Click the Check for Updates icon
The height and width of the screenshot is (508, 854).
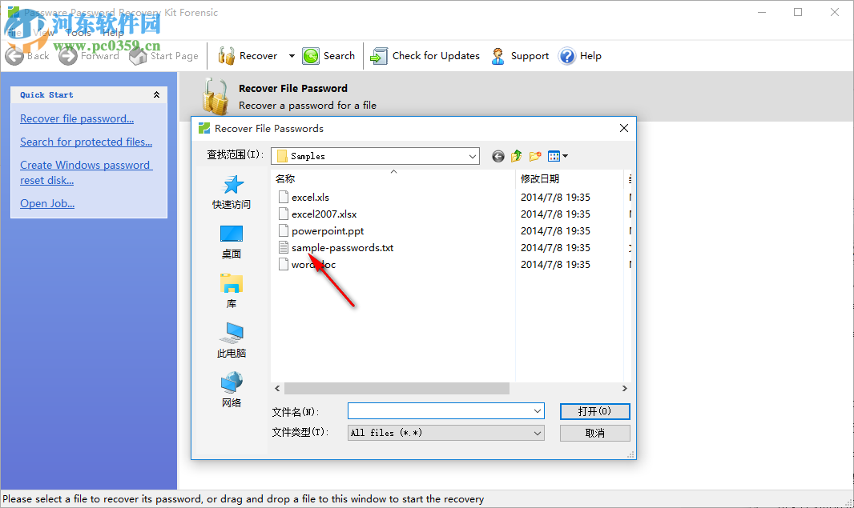click(x=378, y=55)
